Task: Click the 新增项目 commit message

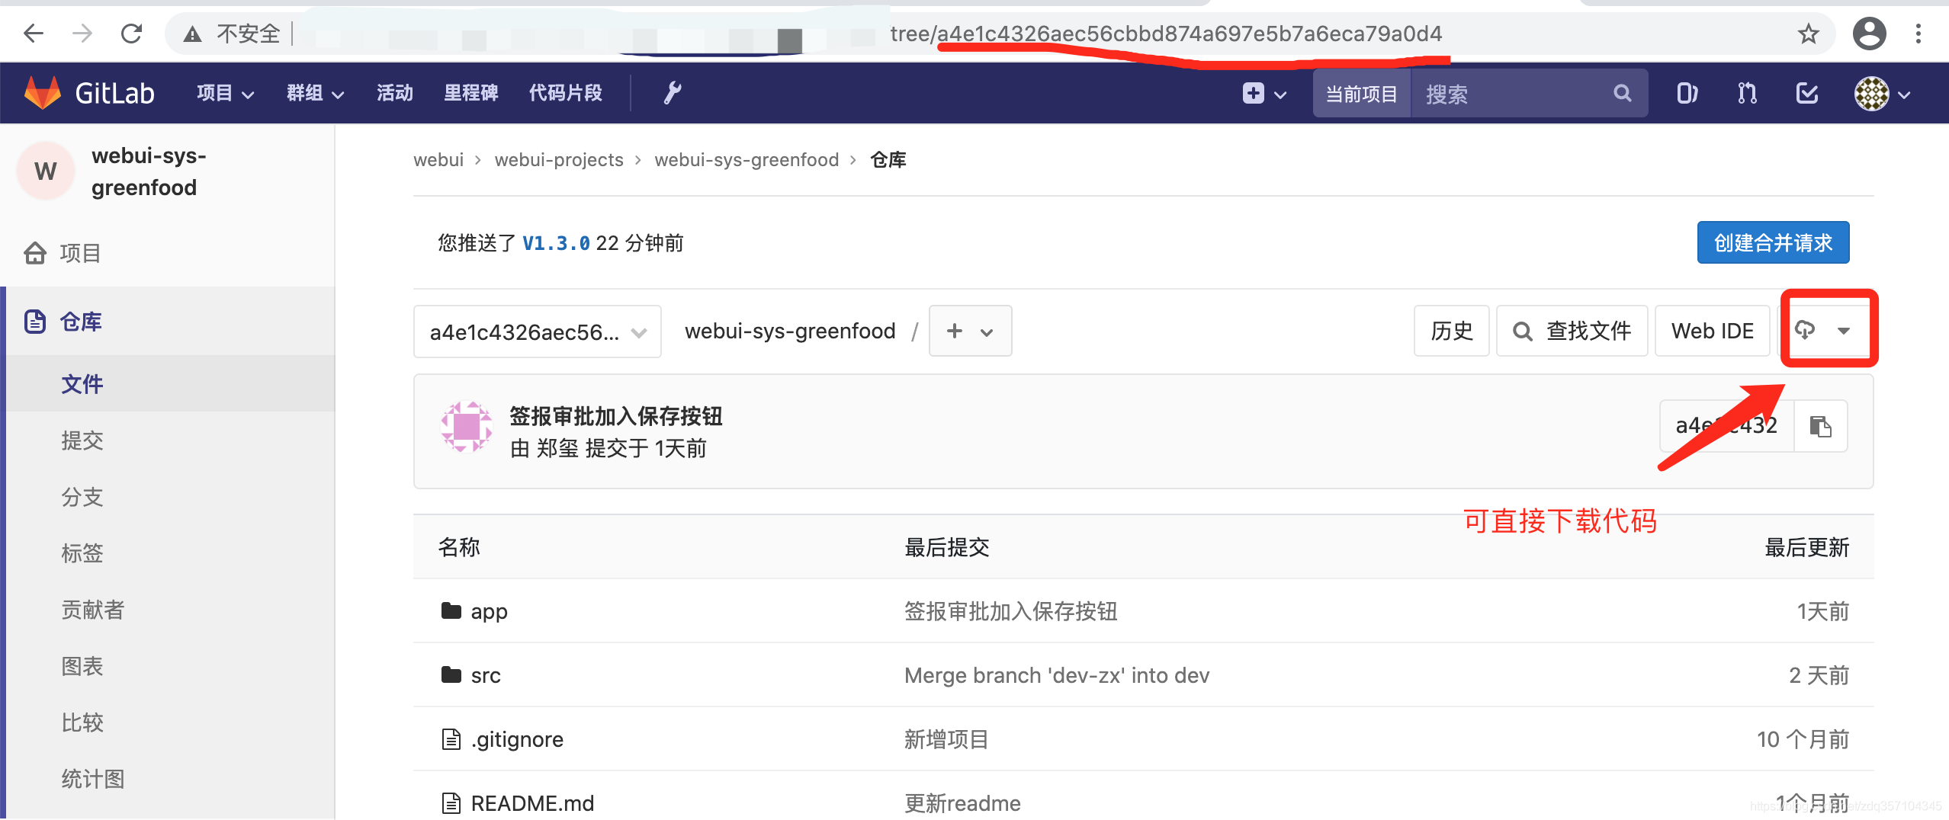Action: pyautogui.click(x=946, y=739)
